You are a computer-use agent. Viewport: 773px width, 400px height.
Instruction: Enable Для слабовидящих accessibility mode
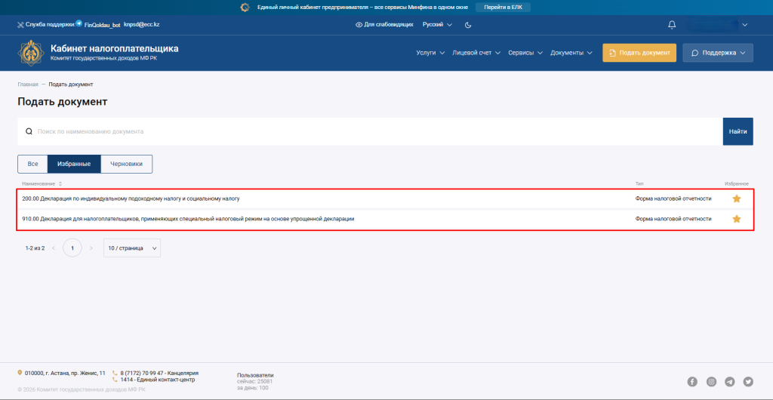click(384, 25)
